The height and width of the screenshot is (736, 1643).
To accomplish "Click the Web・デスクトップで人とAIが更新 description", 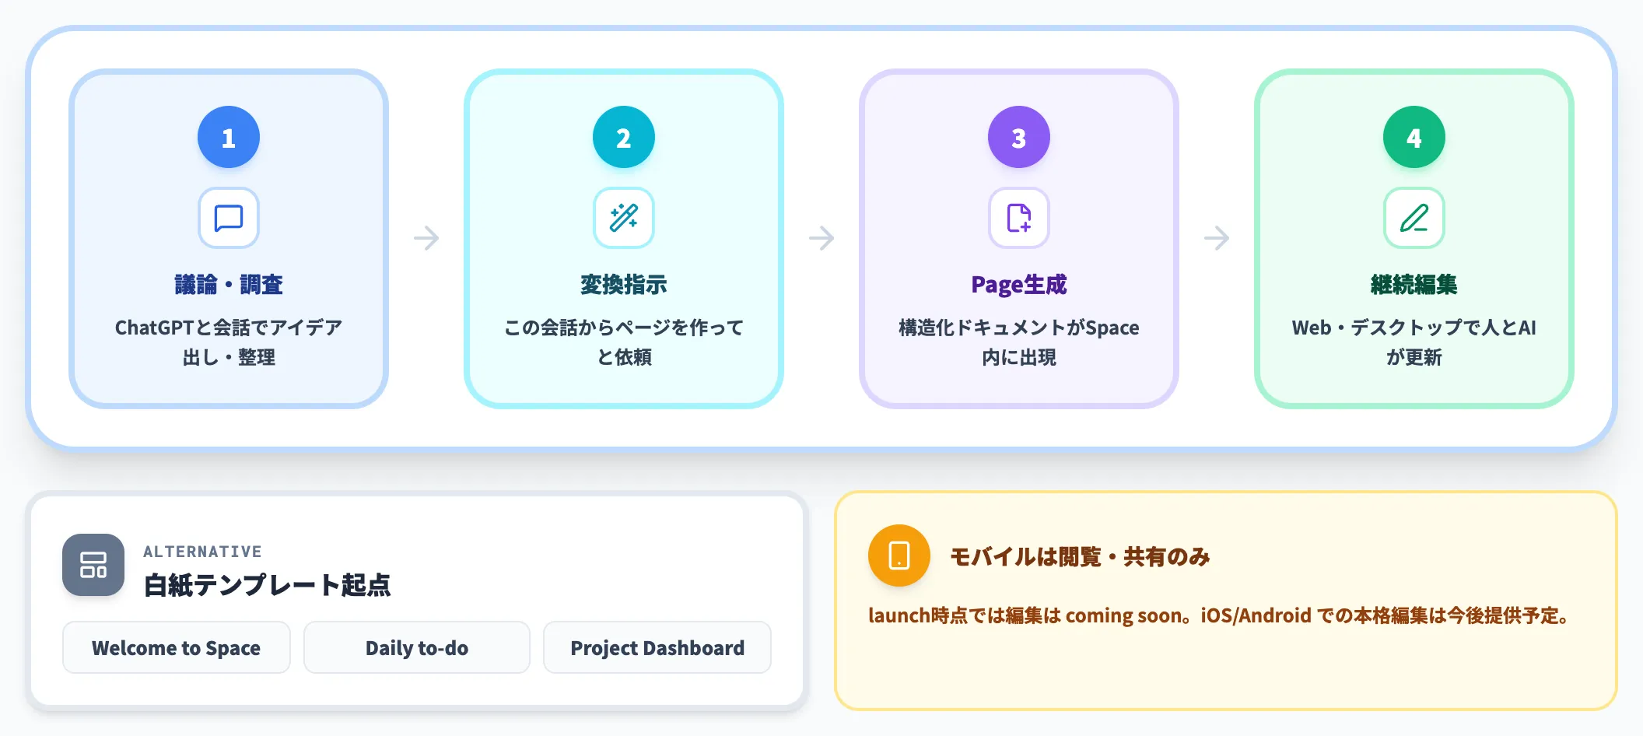I will point(1414,342).
